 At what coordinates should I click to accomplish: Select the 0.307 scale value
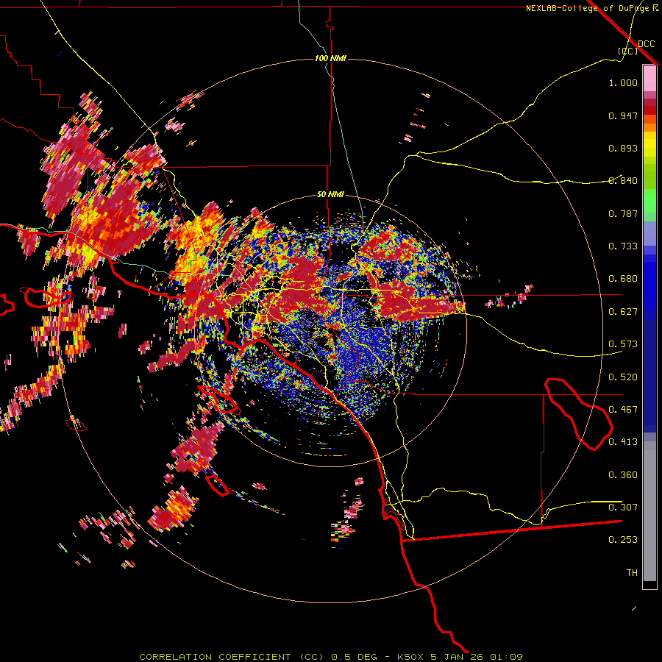click(x=623, y=508)
